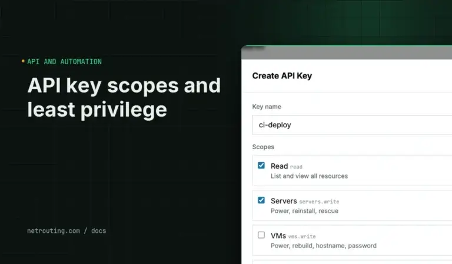
Task: Click the 'Servers' scope title
Action: [x=284, y=201]
